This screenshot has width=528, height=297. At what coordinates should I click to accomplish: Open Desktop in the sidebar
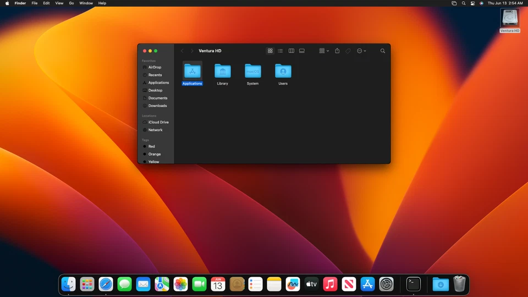156,91
